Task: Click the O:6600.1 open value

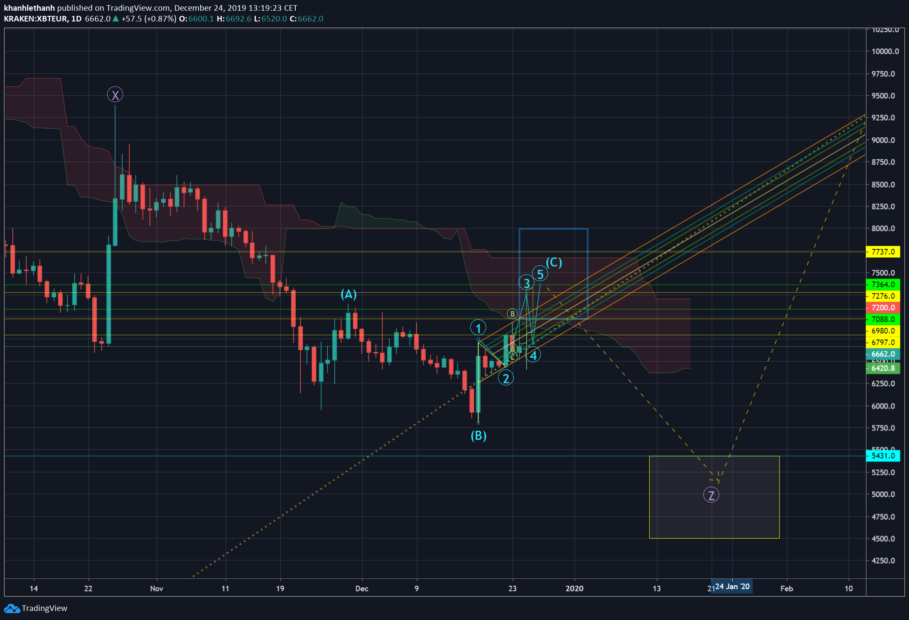Action: (x=196, y=19)
